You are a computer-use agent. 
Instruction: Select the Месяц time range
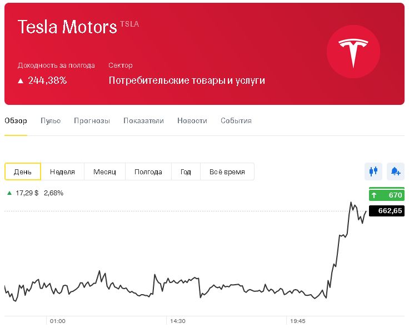tap(104, 171)
